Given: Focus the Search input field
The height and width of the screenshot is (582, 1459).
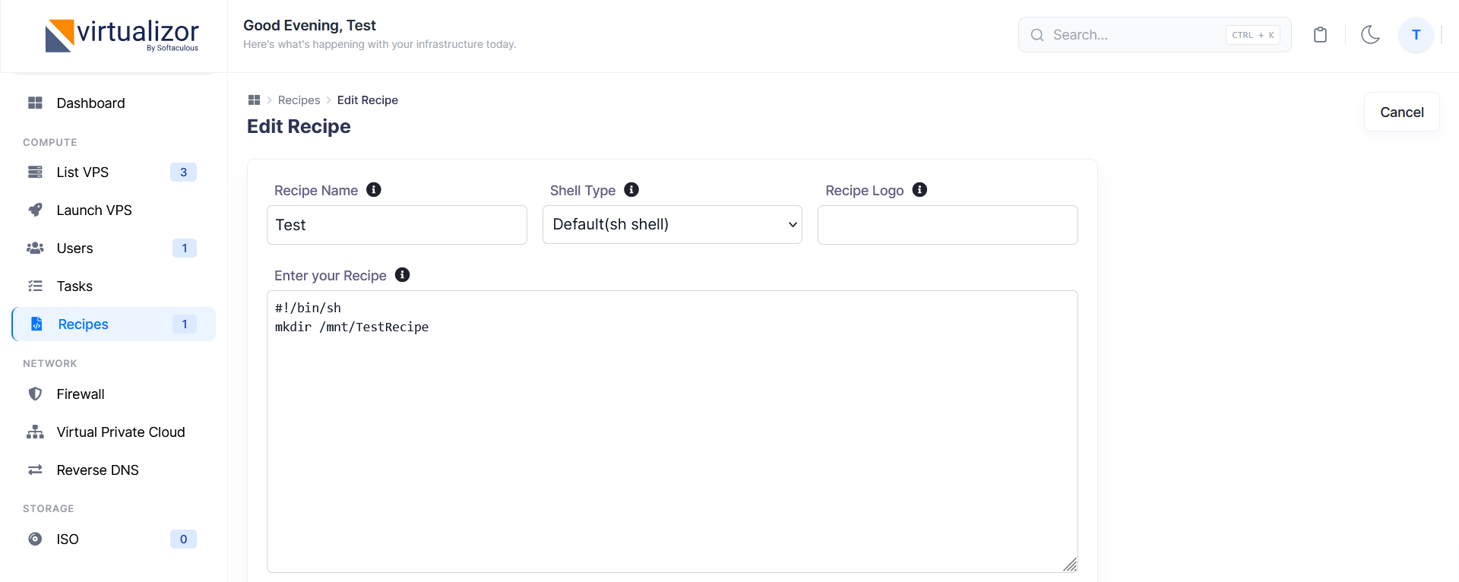Looking at the screenshot, I should coord(1154,35).
